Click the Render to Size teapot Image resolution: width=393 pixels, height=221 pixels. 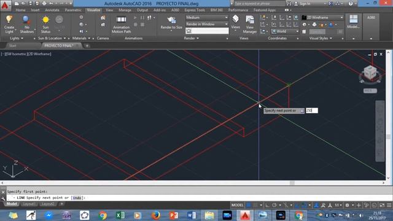tap(171, 23)
